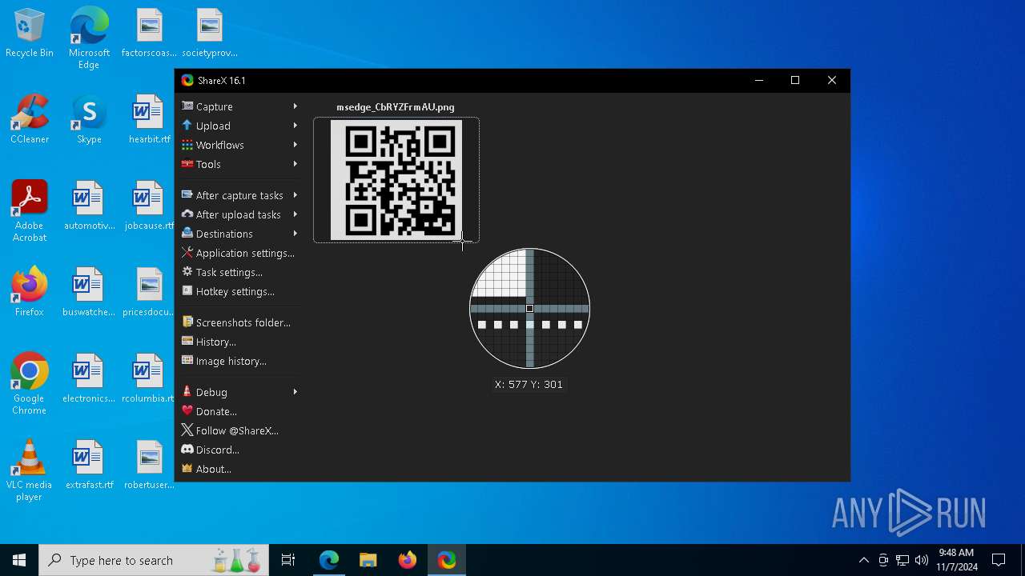
Task: Select the QR code screenshot thumbnail
Action: click(x=396, y=180)
